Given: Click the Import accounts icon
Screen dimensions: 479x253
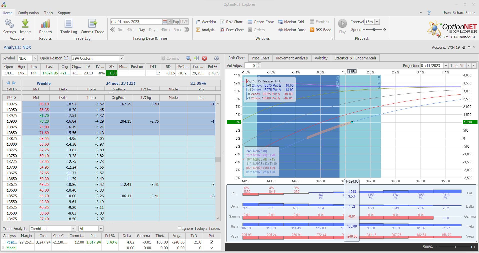Looking at the screenshot, I should coord(25,26).
